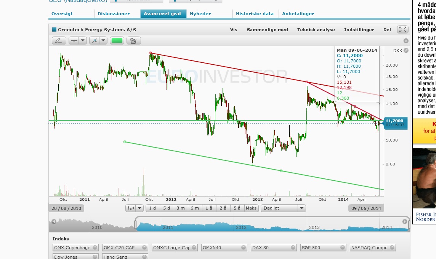This screenshot has height=259, width=439.
Task: Toggle the OMX C20 CAP index comparison
Action: pos(125,248)
